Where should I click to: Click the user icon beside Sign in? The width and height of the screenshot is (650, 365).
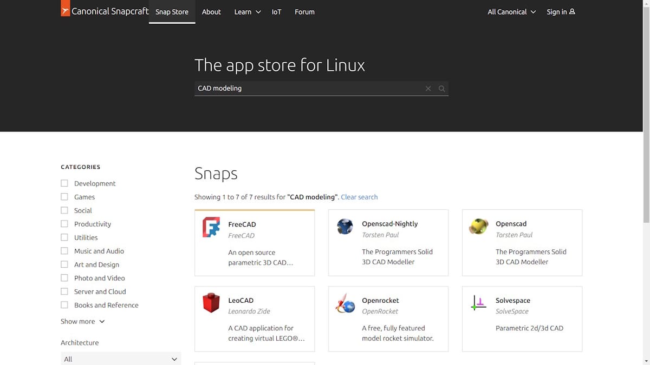click(572, 11)
